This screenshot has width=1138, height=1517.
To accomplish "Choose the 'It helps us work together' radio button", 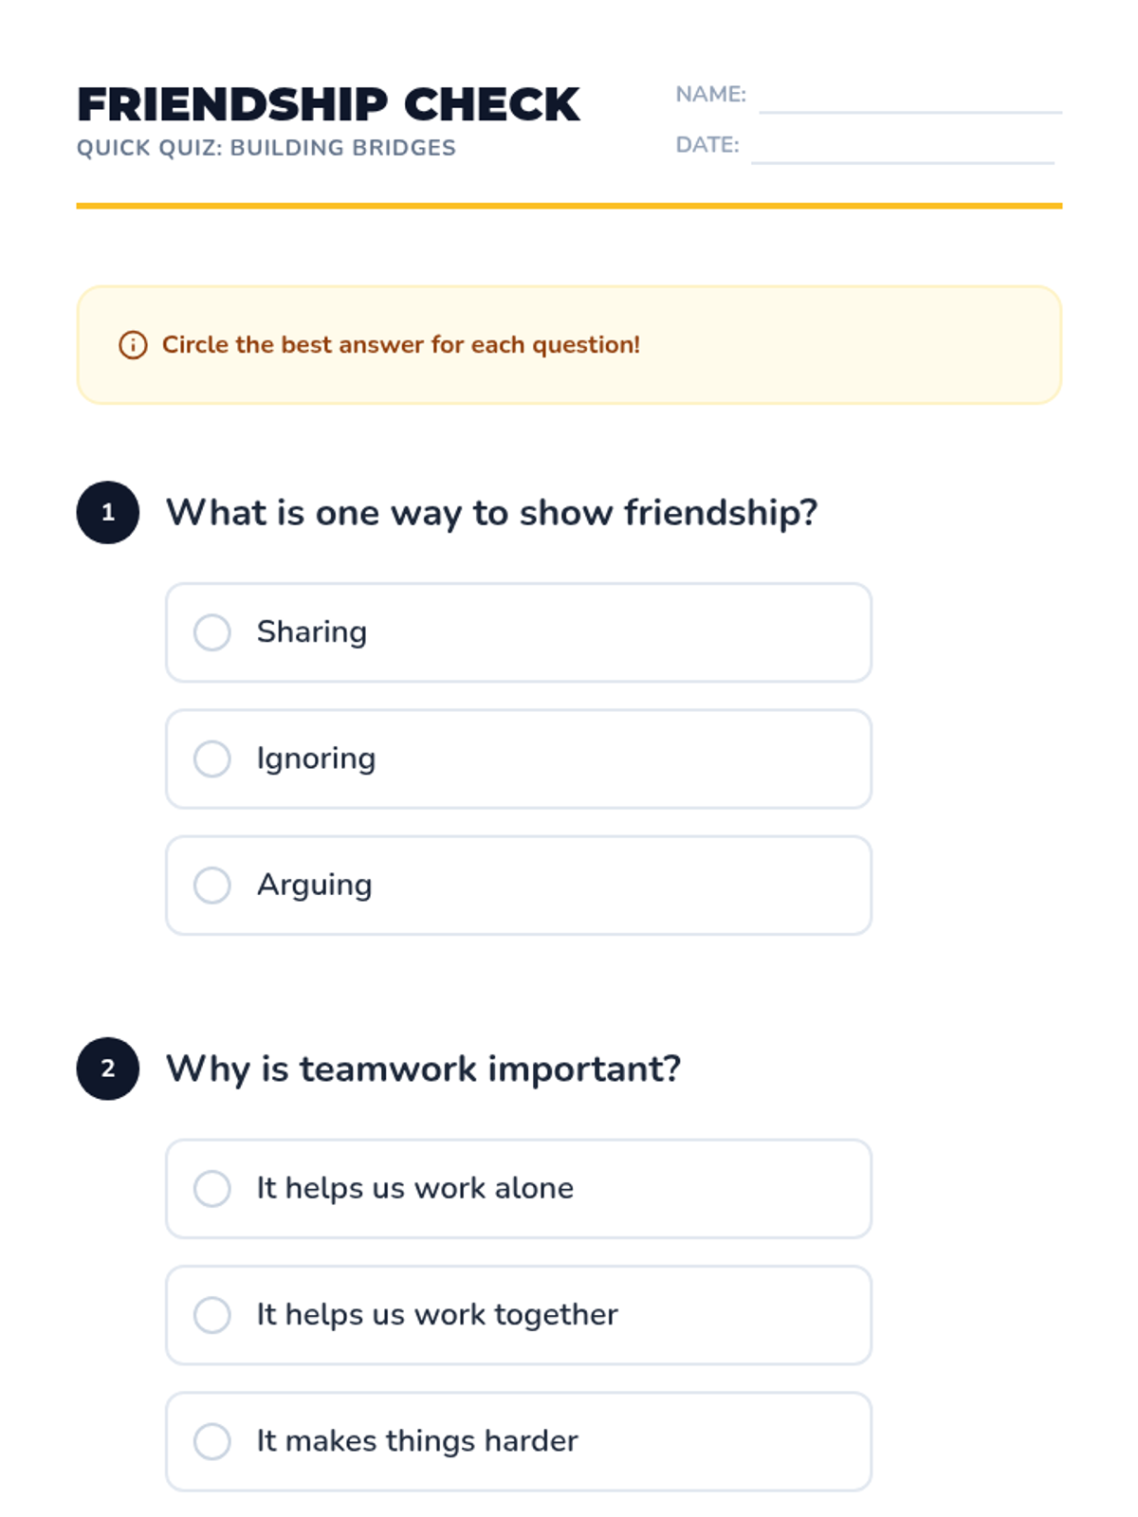I will coord(212,1315).
